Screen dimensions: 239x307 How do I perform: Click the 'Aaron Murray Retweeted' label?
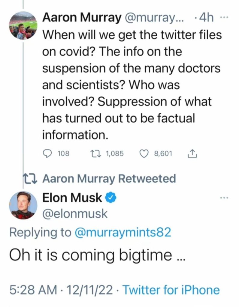pos(109,179)
